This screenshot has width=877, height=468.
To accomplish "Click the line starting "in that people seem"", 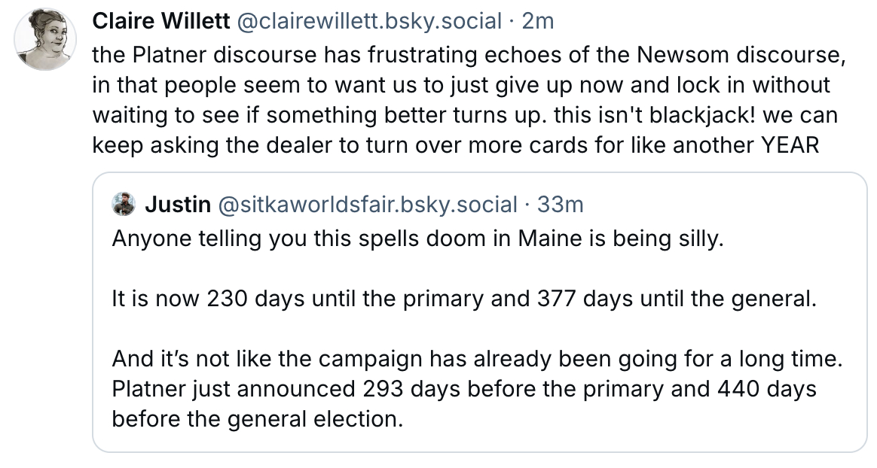I will tap(460, 86).
